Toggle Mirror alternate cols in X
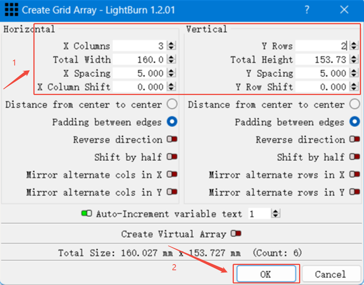364x285 pixels. 172,175
